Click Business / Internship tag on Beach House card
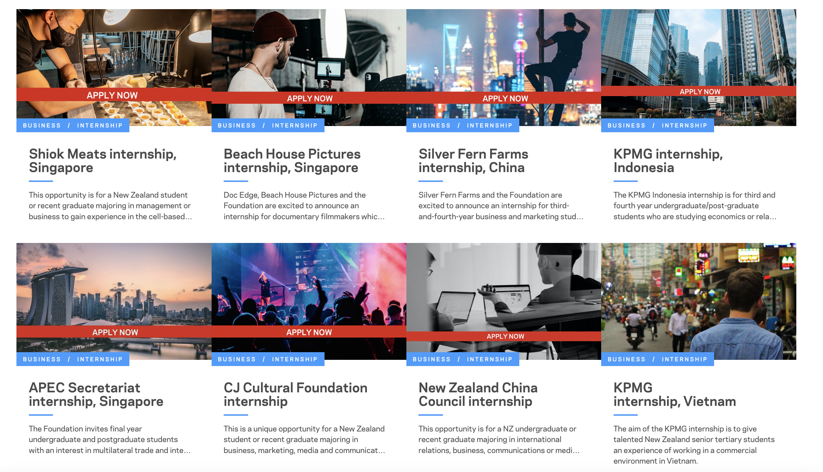Viewport: 823px width, 472px height. pyautogui.click(x=268, y=125)
